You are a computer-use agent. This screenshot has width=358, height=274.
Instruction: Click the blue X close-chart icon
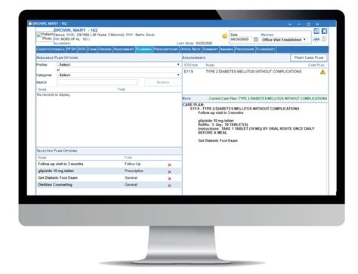pos(324,31)
